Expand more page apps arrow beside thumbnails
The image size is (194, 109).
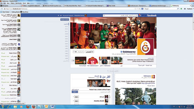[73, 61]
